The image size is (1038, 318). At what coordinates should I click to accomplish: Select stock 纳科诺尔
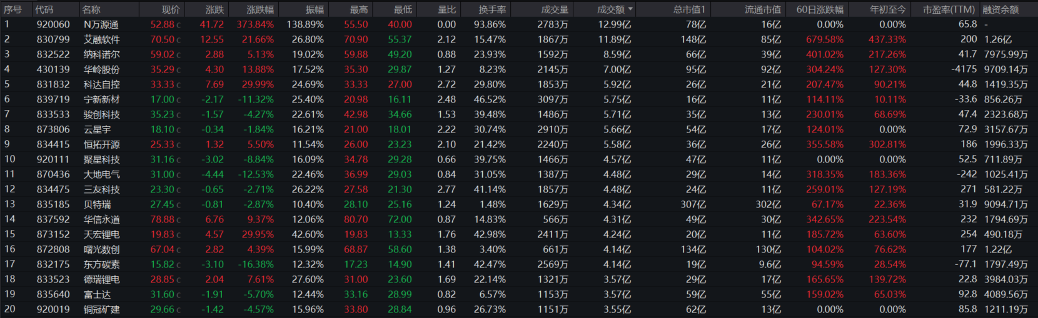coord(102,54)
